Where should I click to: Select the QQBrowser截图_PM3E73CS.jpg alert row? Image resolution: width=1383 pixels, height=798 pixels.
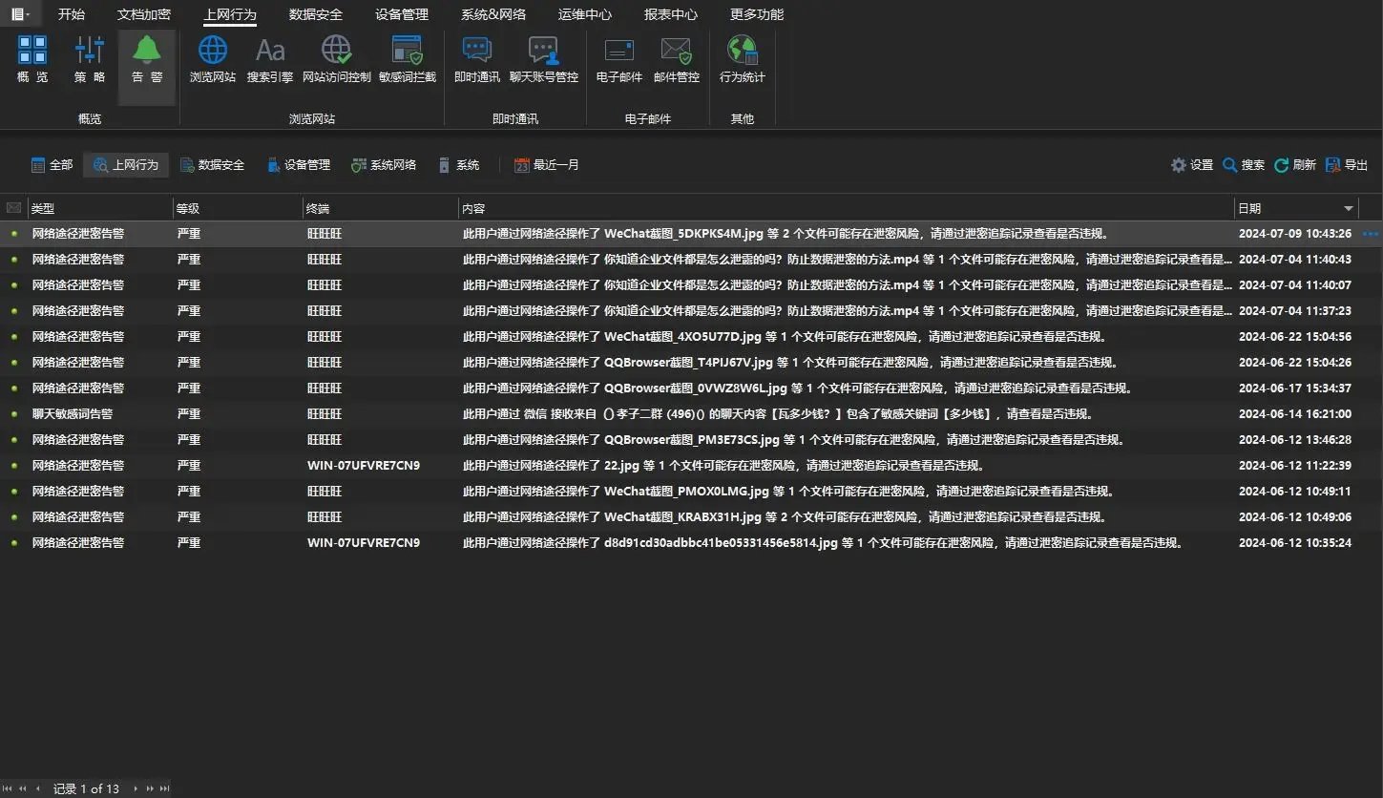point(691,440)
